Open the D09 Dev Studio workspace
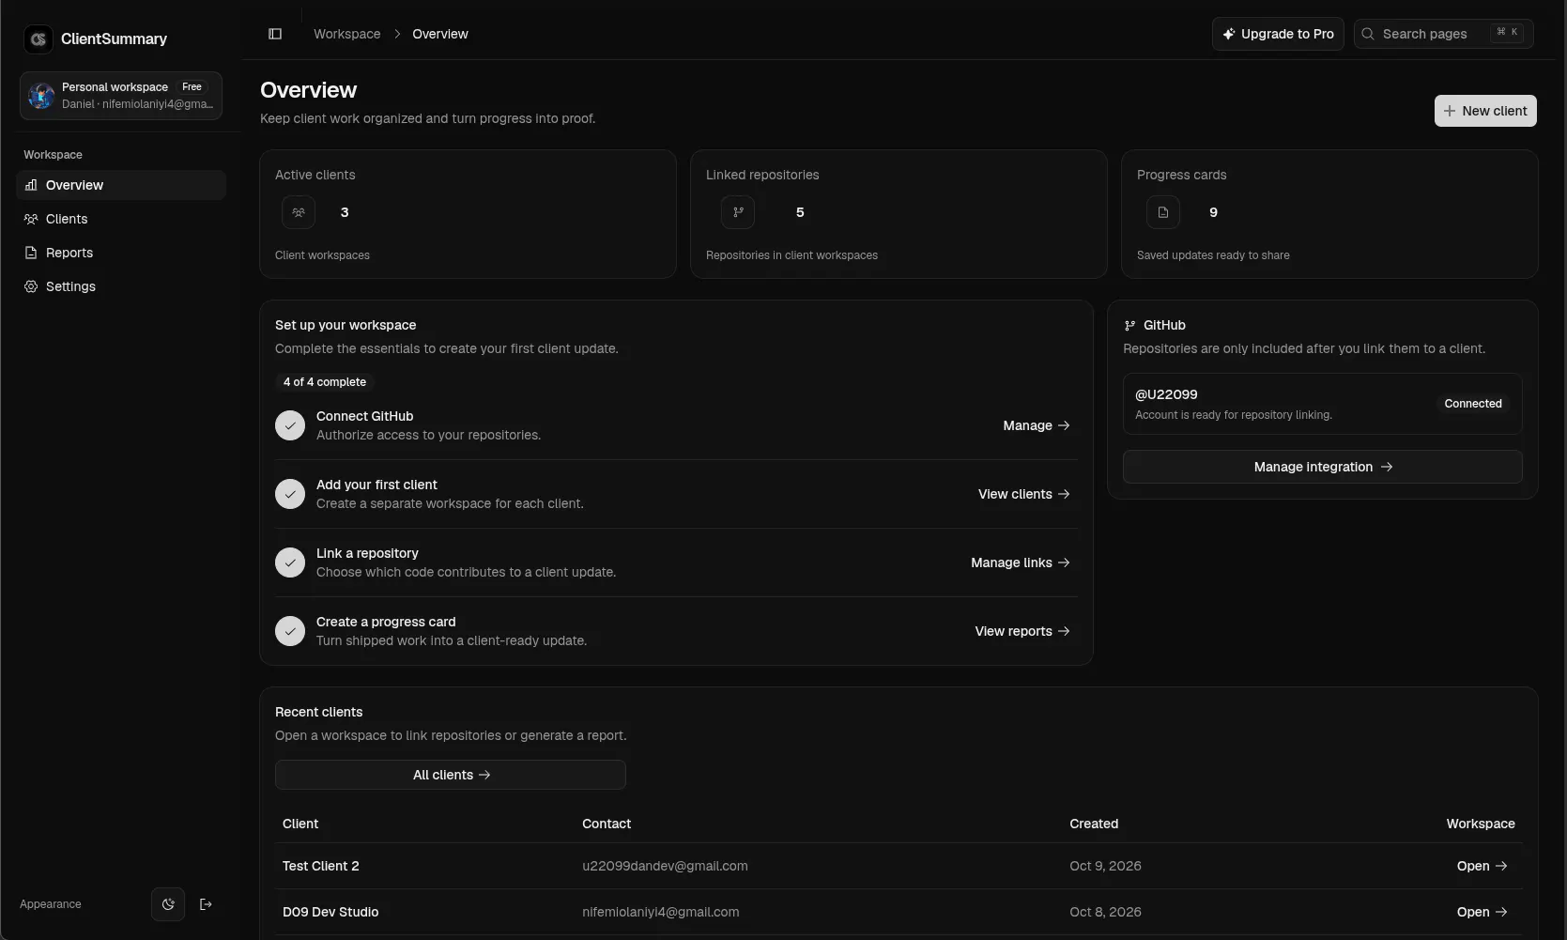This screenshot has width=1567, height=940. tap(1483, 912)
